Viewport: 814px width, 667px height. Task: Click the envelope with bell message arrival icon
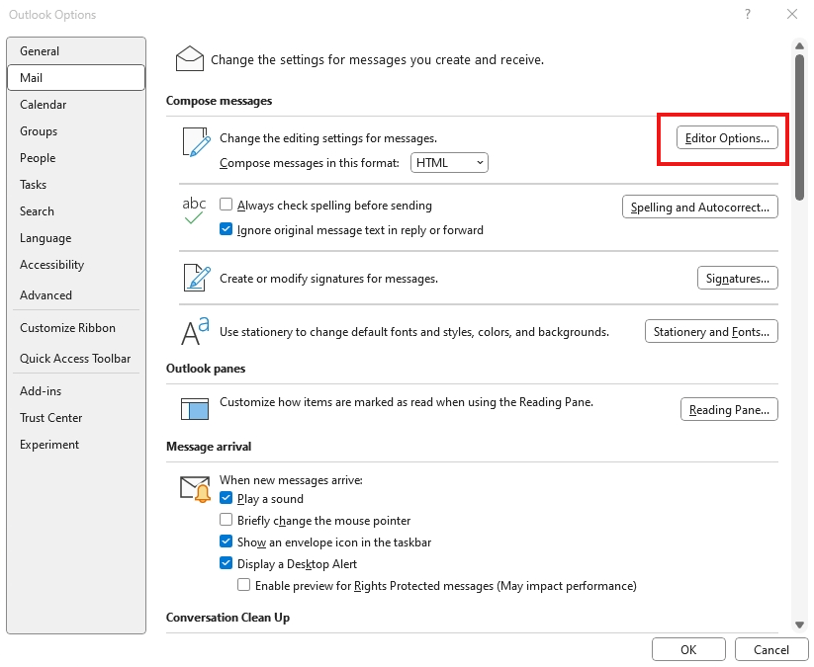point(195,489)
